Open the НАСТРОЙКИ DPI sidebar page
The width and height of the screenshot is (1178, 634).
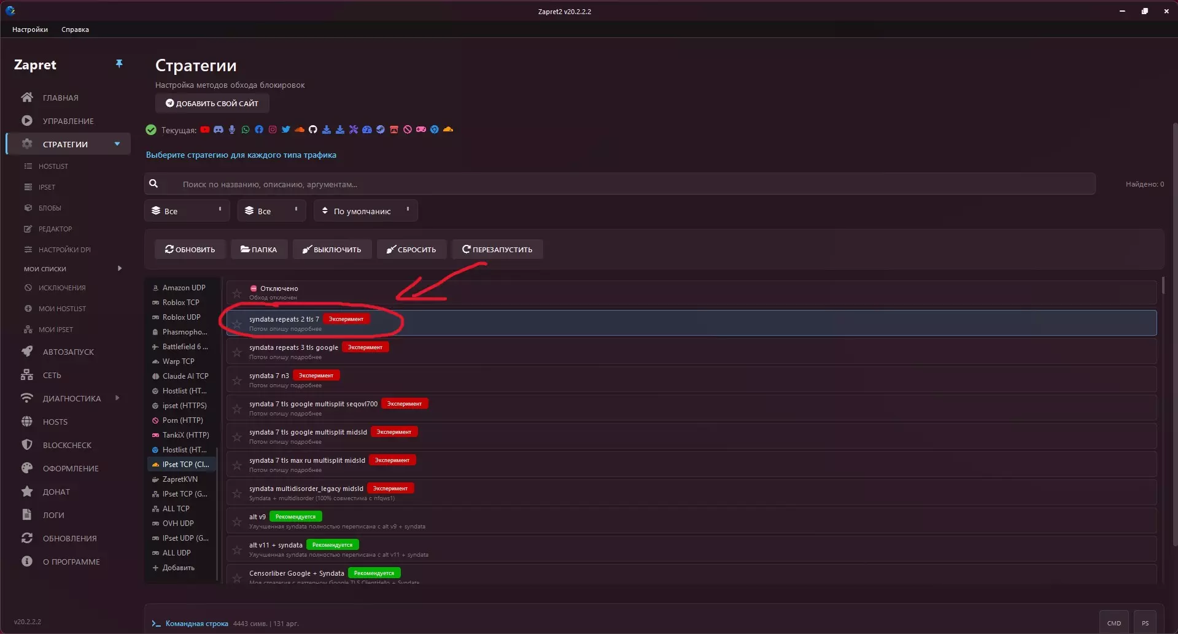click(64, 250)
